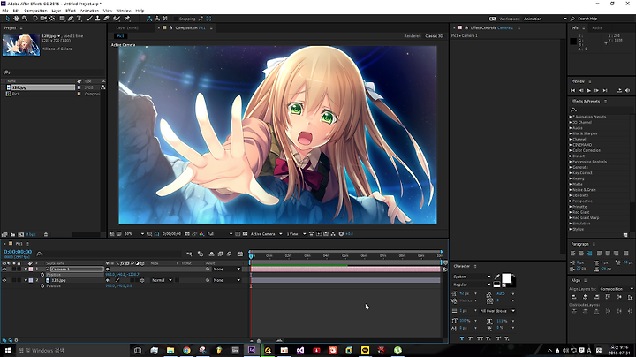The width and height of the screenshot is (636, 357).
Task: Select the Pan Behind anchor point tool
Action: pyautogui.click(x=52, y=19)
